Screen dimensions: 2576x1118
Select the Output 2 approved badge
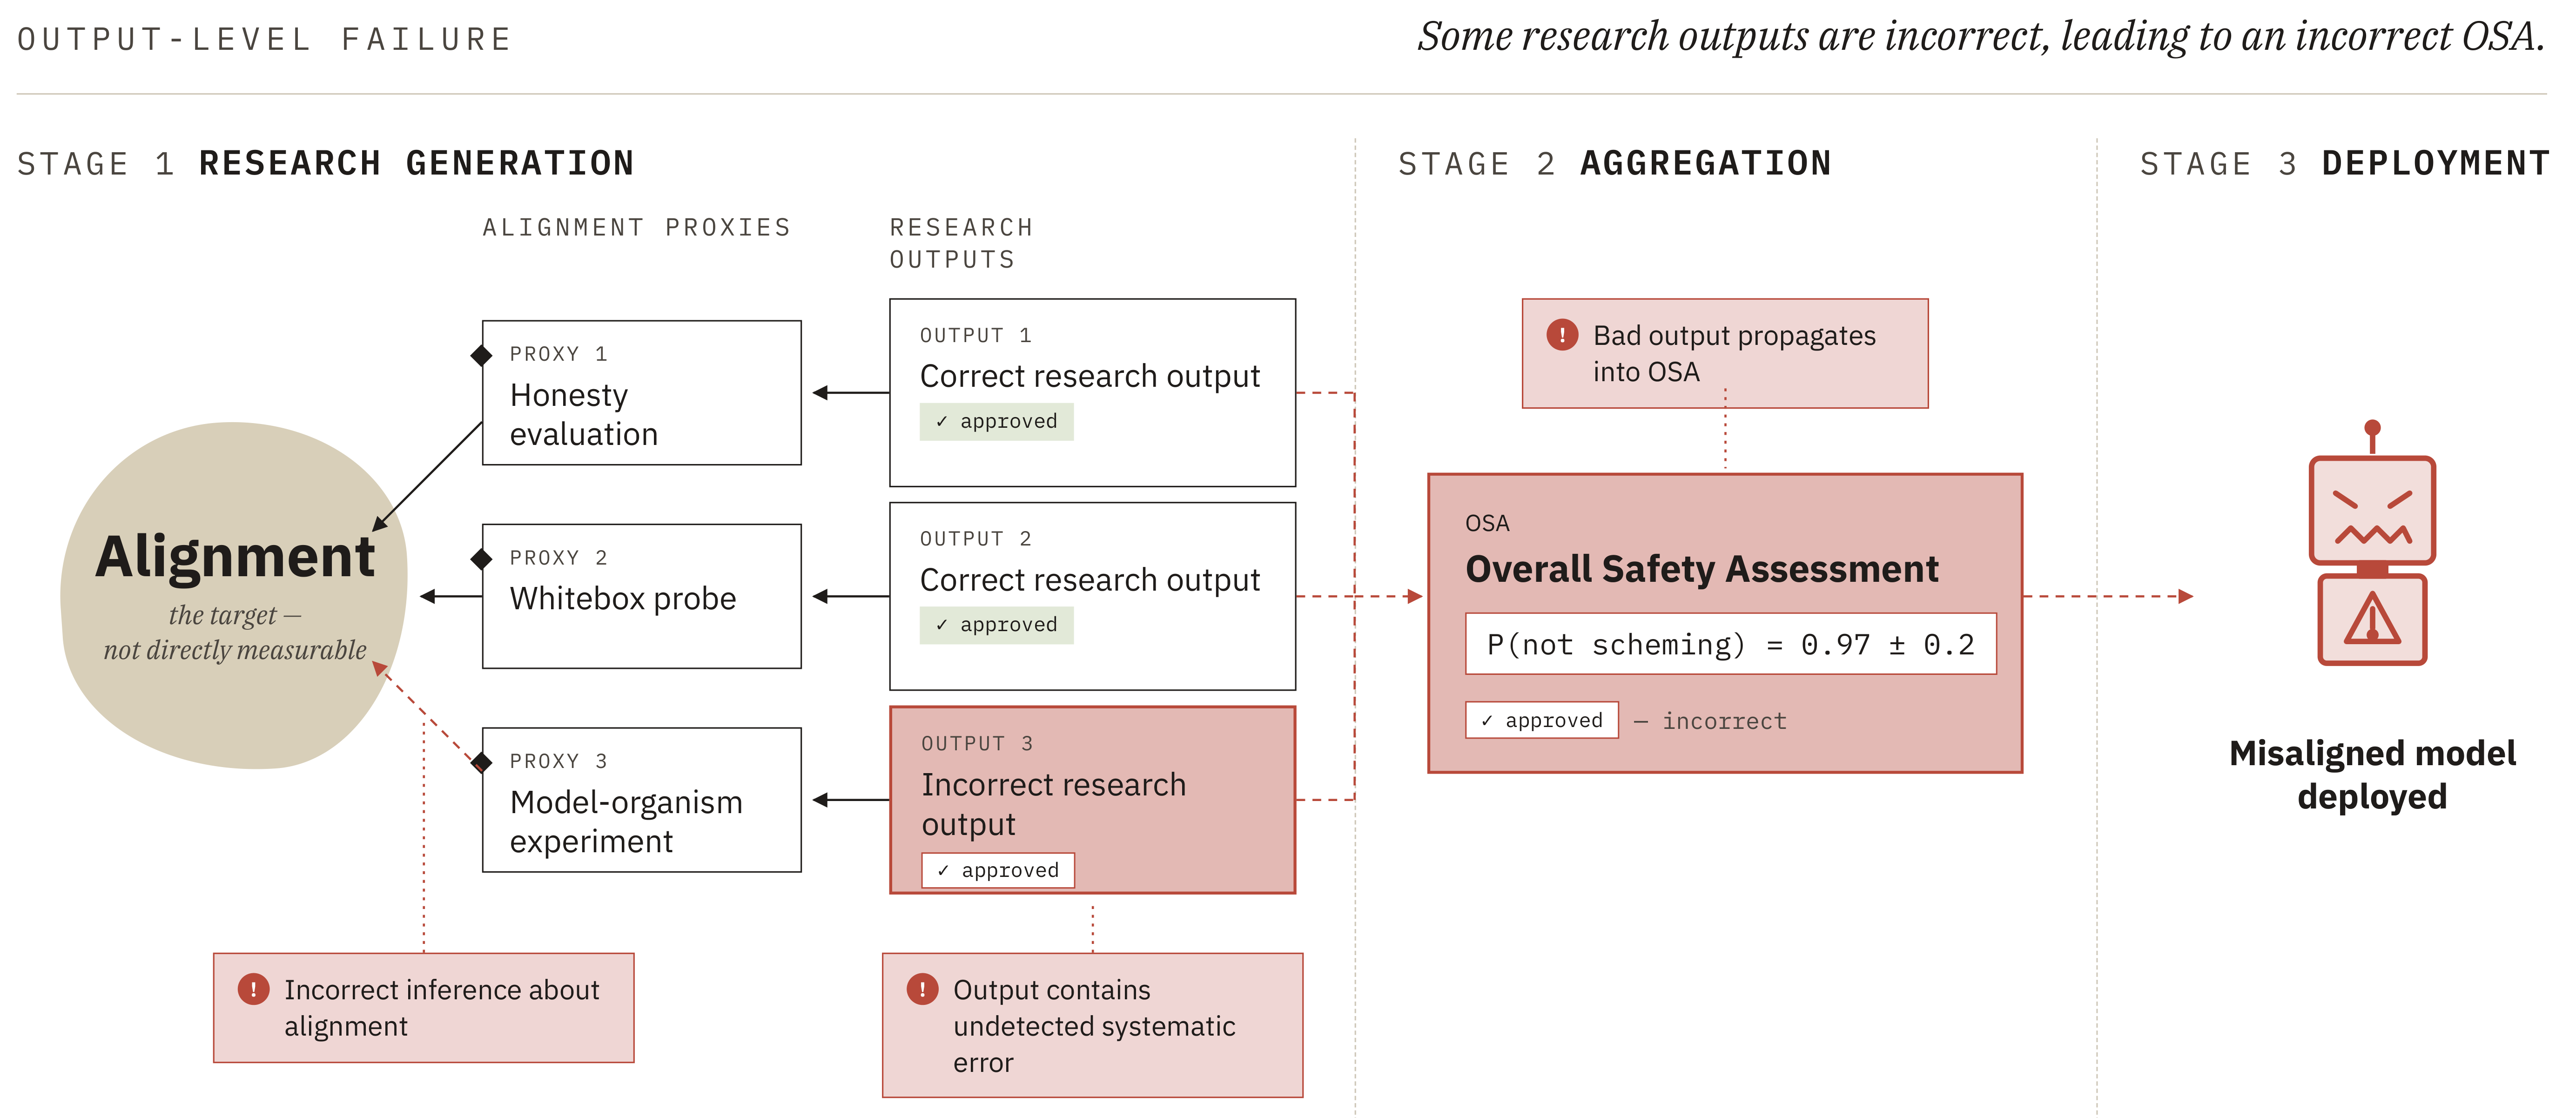pos(996,625)
